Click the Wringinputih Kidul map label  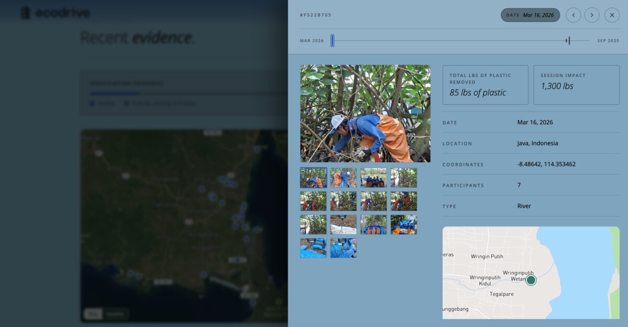(x=485, y=280)
